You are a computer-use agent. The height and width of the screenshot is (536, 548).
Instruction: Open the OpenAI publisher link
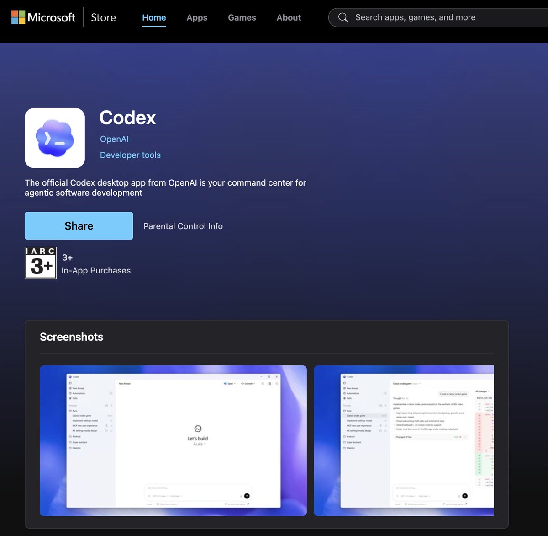pyautogui.click(x=114, y=139)
